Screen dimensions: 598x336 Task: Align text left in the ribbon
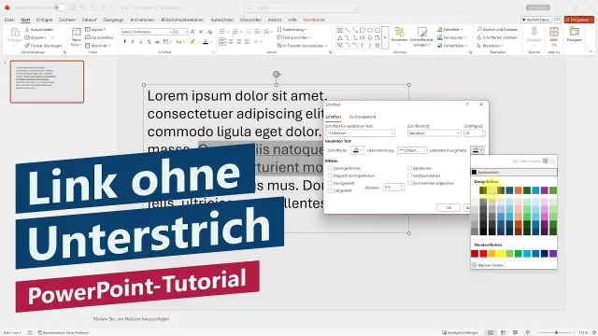[222, 41]
